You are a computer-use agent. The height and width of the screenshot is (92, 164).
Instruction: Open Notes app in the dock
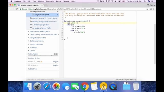(94, 86)
